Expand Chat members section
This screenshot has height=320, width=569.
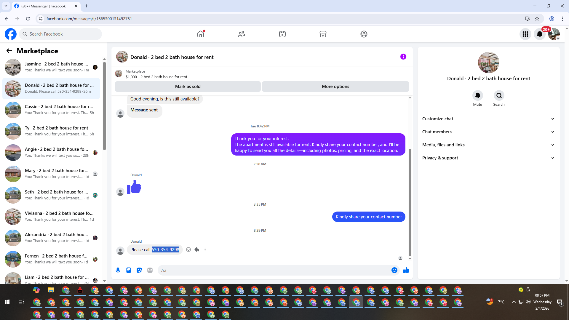click(x=488, y=132)
